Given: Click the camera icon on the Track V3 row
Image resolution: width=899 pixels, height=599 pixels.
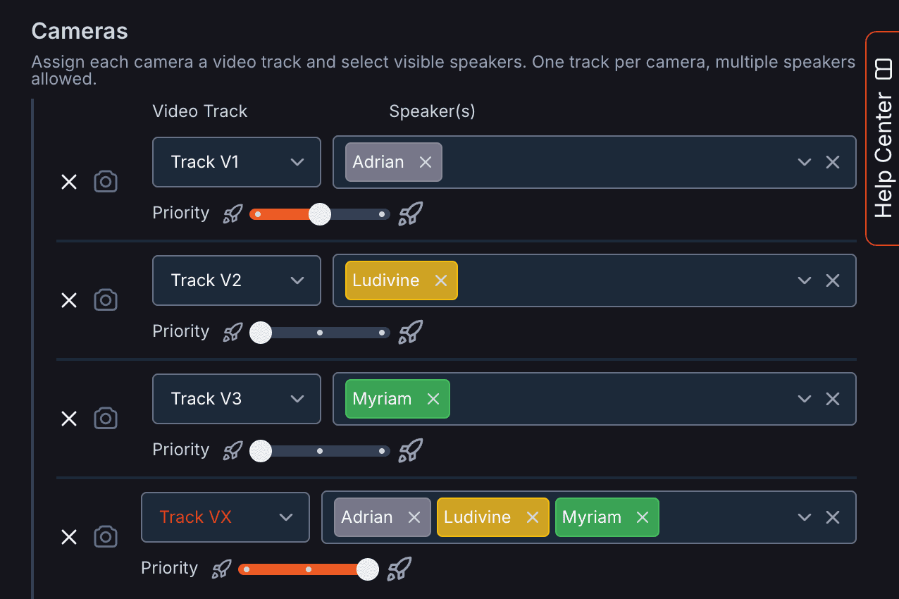Looking at the screenshot, I should coord(105,418).
